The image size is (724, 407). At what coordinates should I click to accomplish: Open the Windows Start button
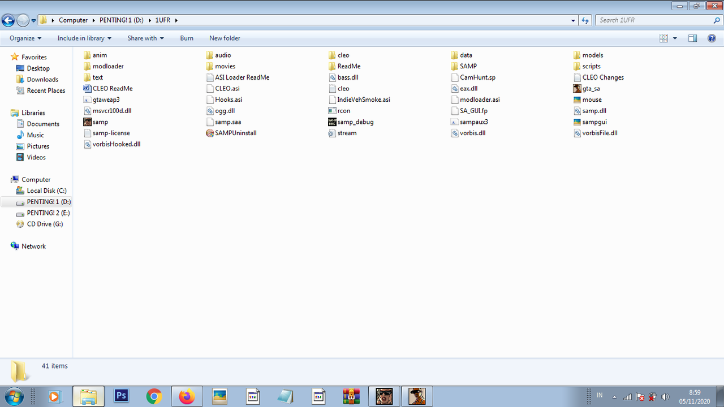point(15,396)
